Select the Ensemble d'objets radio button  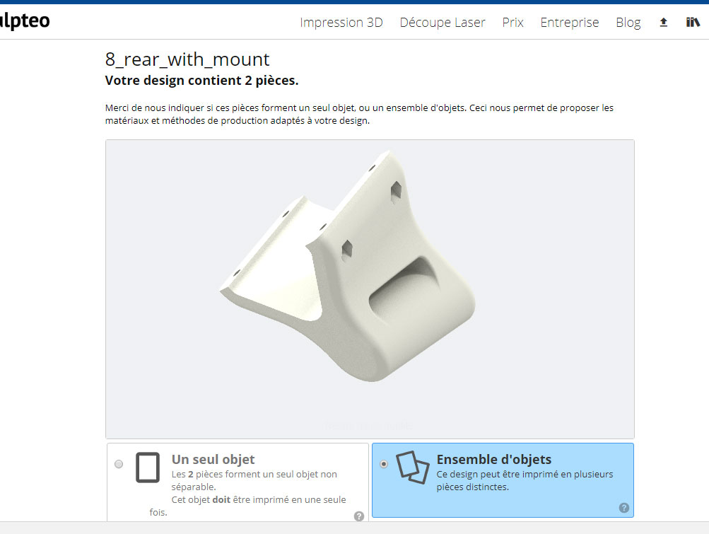tap(384, 464)
